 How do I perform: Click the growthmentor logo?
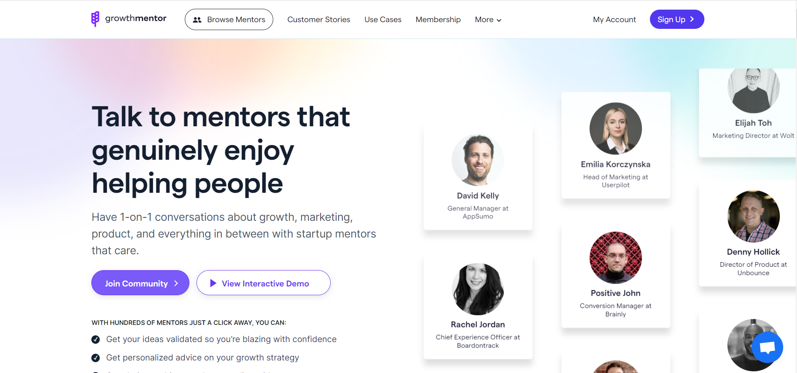pyautogui.click(x=128, y=18)
